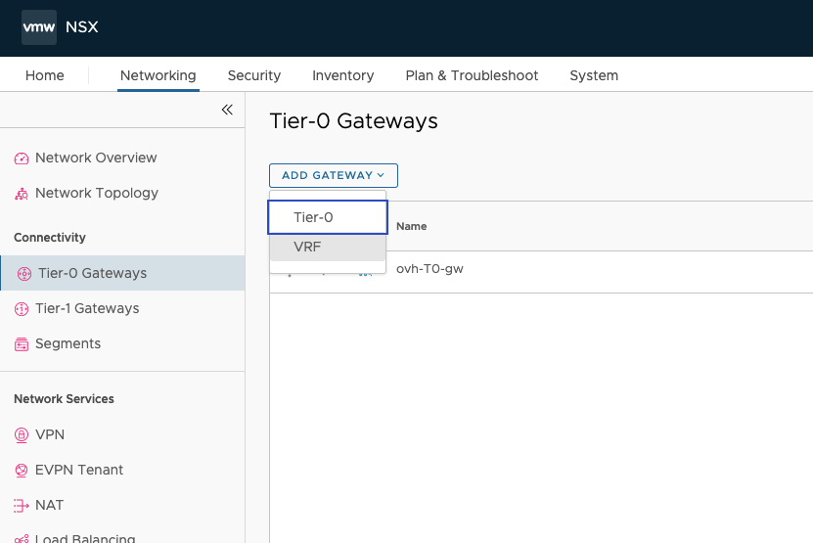
Task: Click the NAT sidebar icon
Action: click(22, 506)
